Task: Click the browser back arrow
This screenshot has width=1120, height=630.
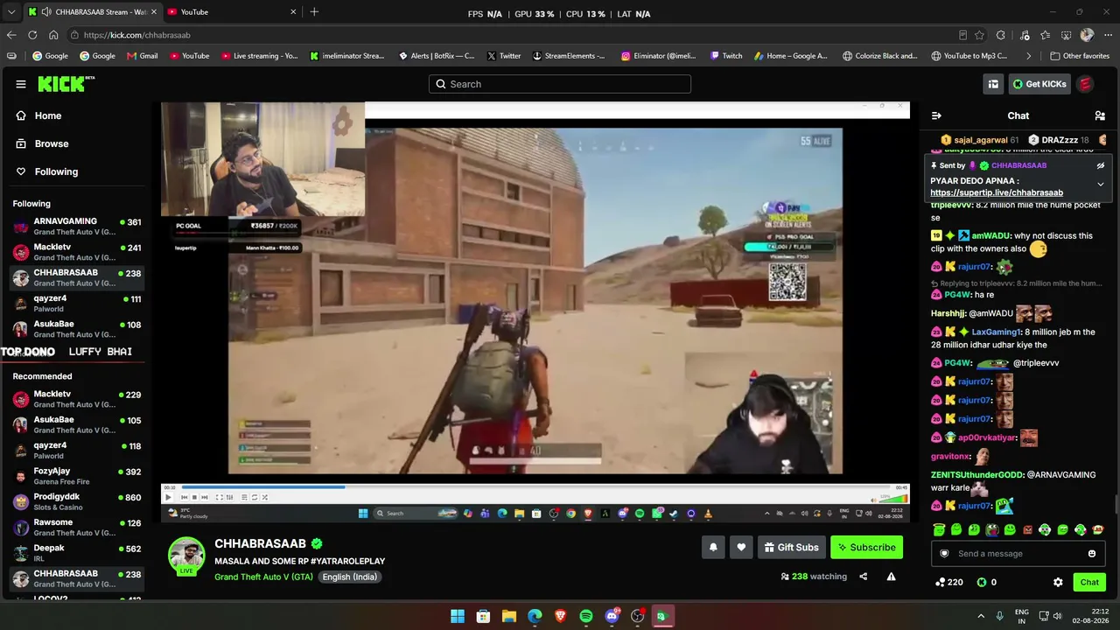Action: pyautogui.click(x=11, y=35)
